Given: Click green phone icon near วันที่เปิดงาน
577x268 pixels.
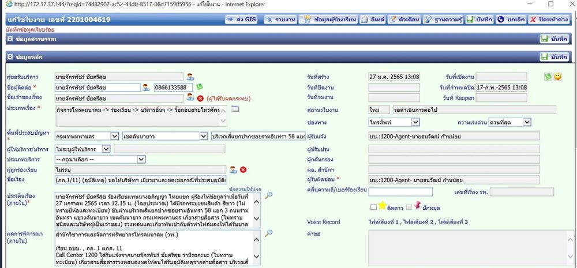Looking at the screenshot, I should [x=548, y=76].
